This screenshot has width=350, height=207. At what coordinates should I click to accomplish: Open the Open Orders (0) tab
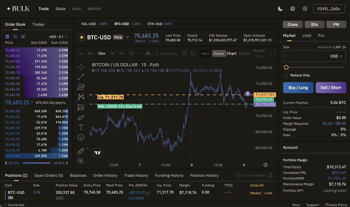(49, 175)
